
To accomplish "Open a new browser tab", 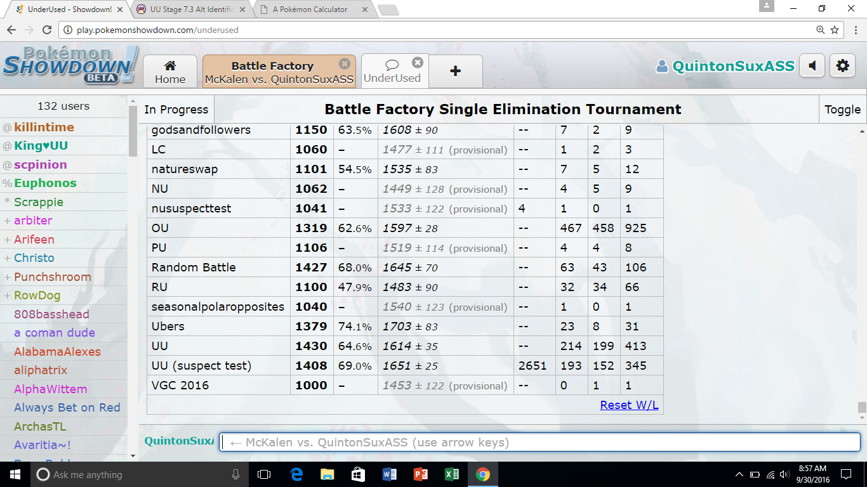I will (x=388, y=10).
